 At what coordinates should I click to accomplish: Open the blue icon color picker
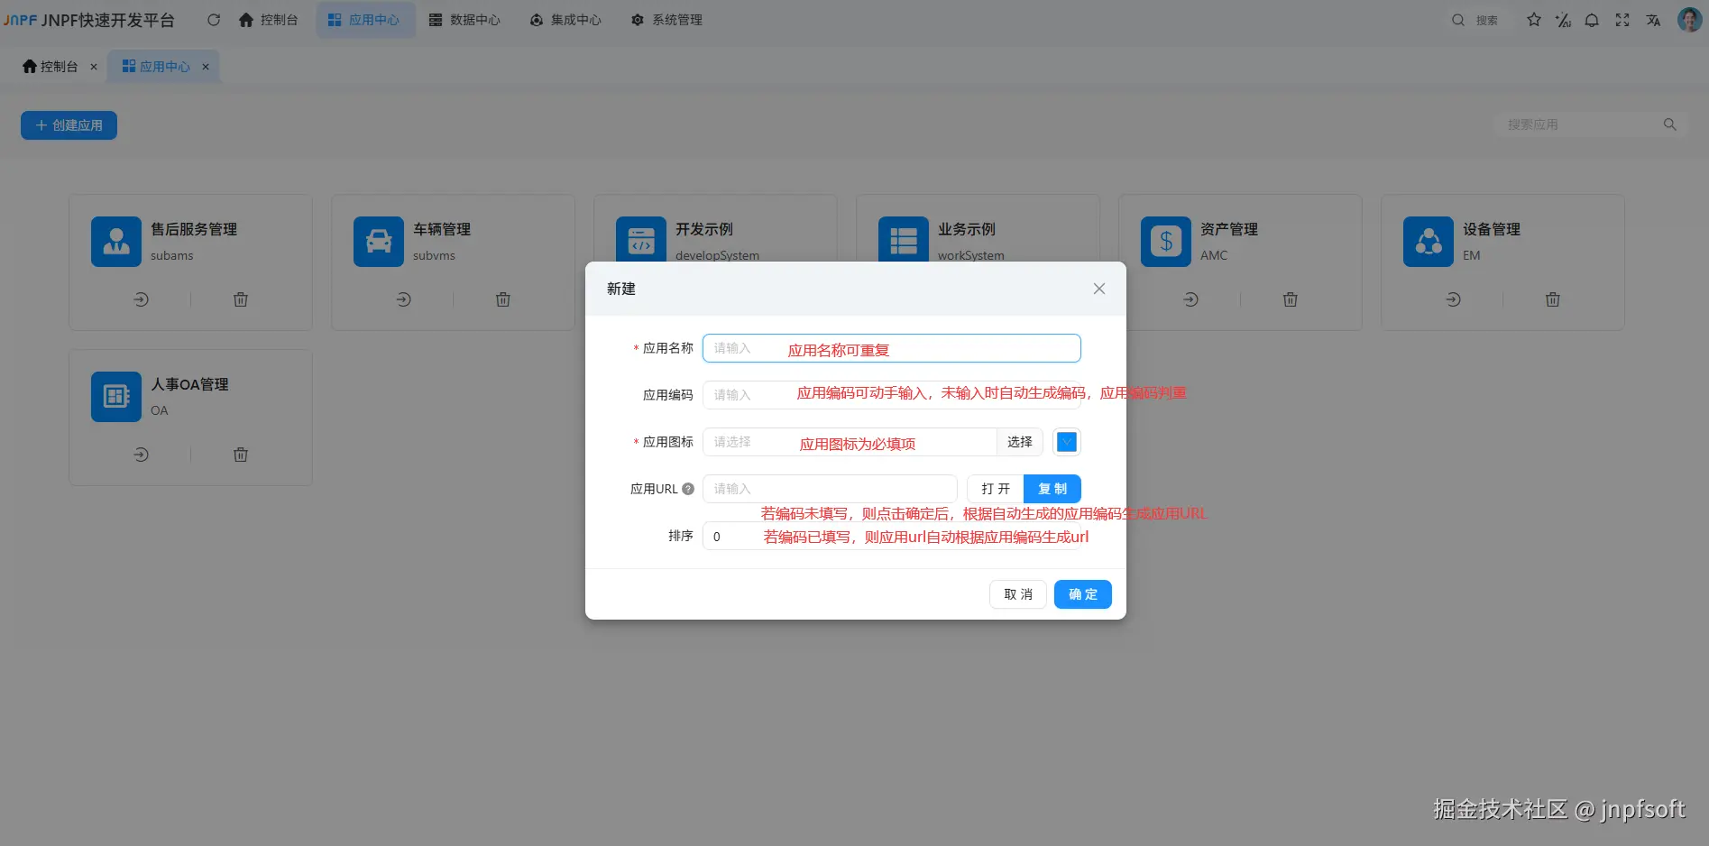pos(1067,442)
